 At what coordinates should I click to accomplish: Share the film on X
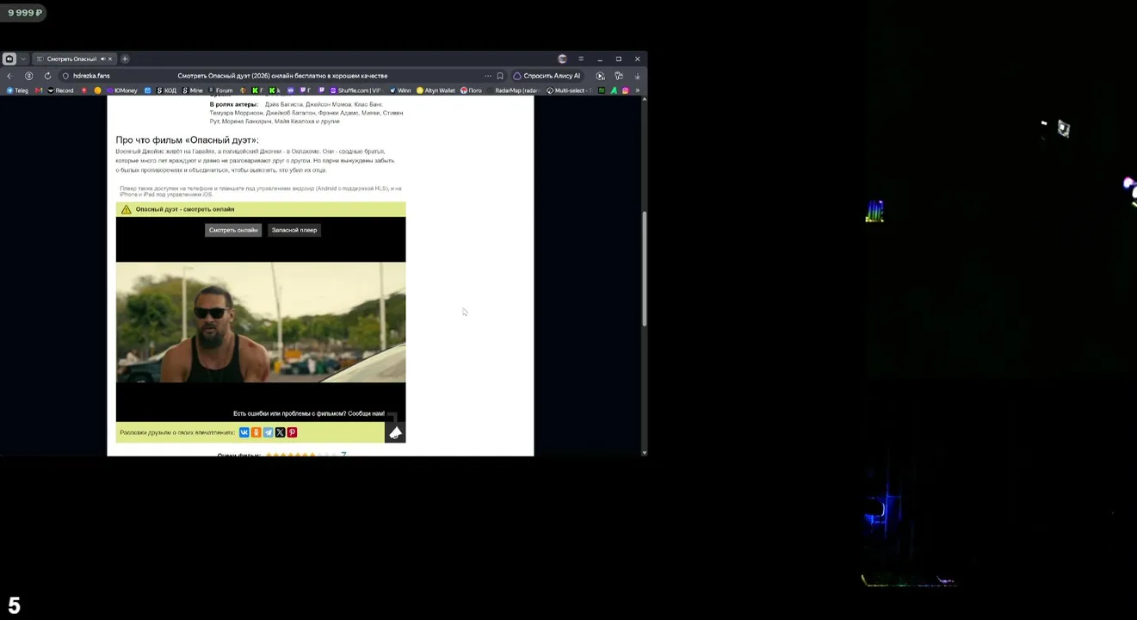tap(281, 432)
